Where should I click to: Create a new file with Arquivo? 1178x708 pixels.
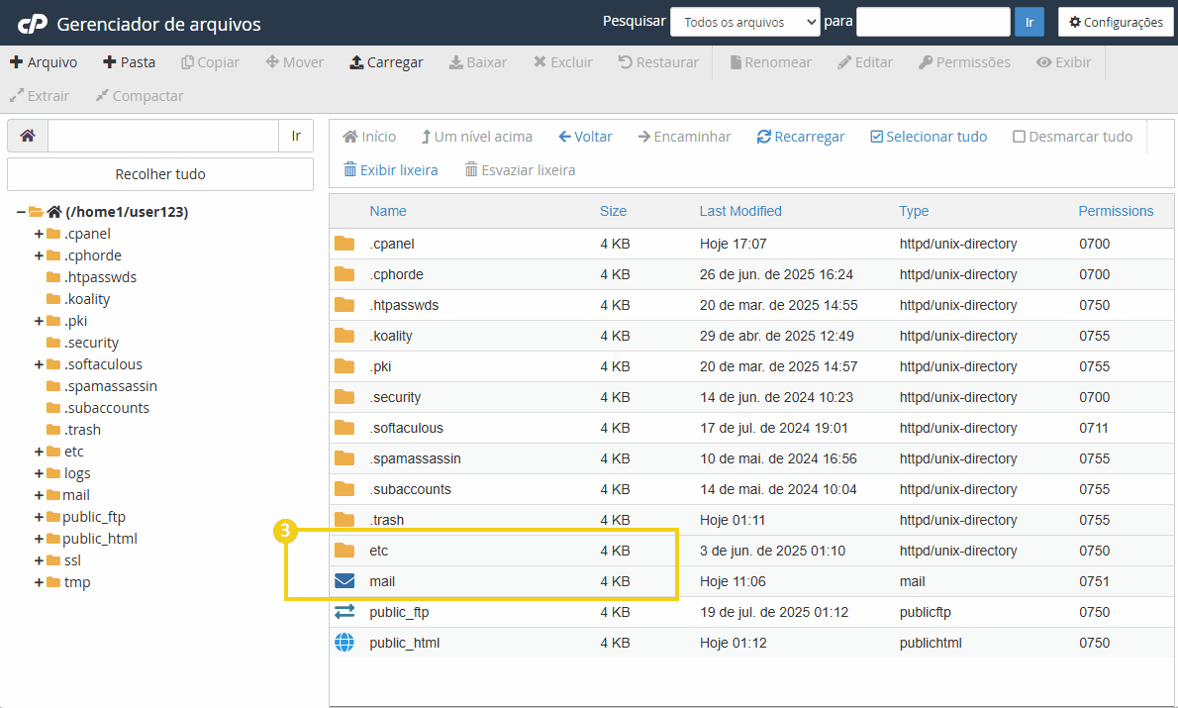coord(44,62)
